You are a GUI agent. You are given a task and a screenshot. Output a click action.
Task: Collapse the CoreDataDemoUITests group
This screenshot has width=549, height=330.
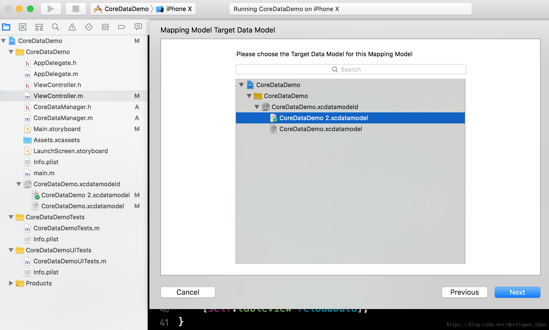click(11, 250)
